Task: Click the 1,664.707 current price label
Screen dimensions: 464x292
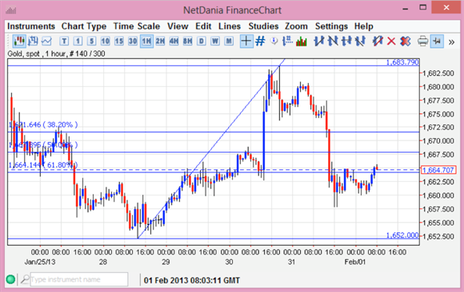Action: point(438,170)
